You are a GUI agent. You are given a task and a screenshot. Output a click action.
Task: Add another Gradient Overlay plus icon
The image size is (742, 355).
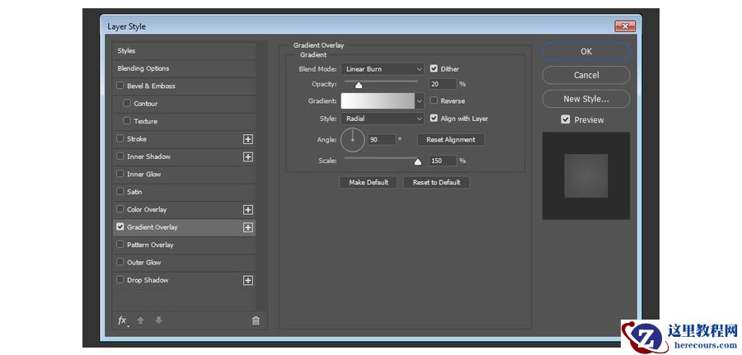coord(248,227)
